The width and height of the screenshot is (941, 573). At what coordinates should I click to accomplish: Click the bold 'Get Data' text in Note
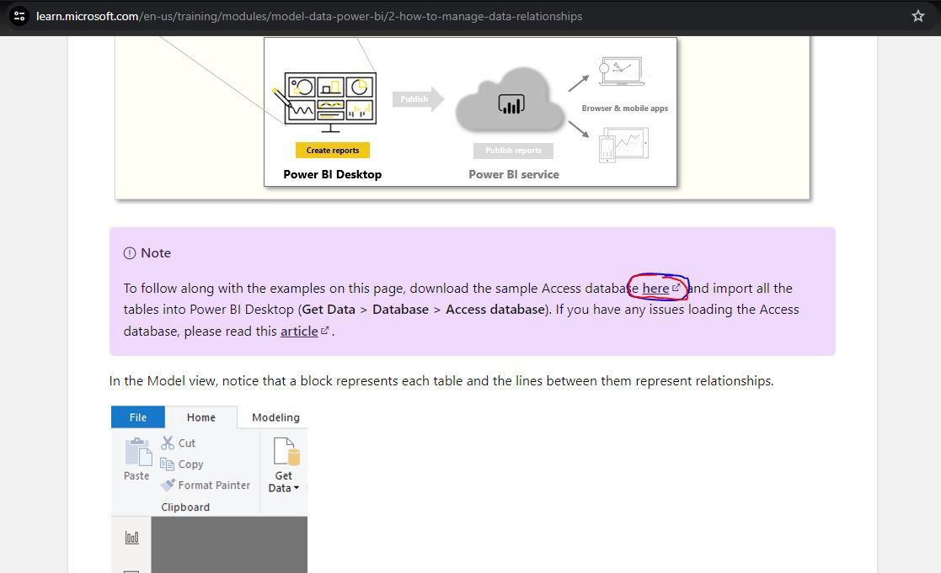click(329, 310)
